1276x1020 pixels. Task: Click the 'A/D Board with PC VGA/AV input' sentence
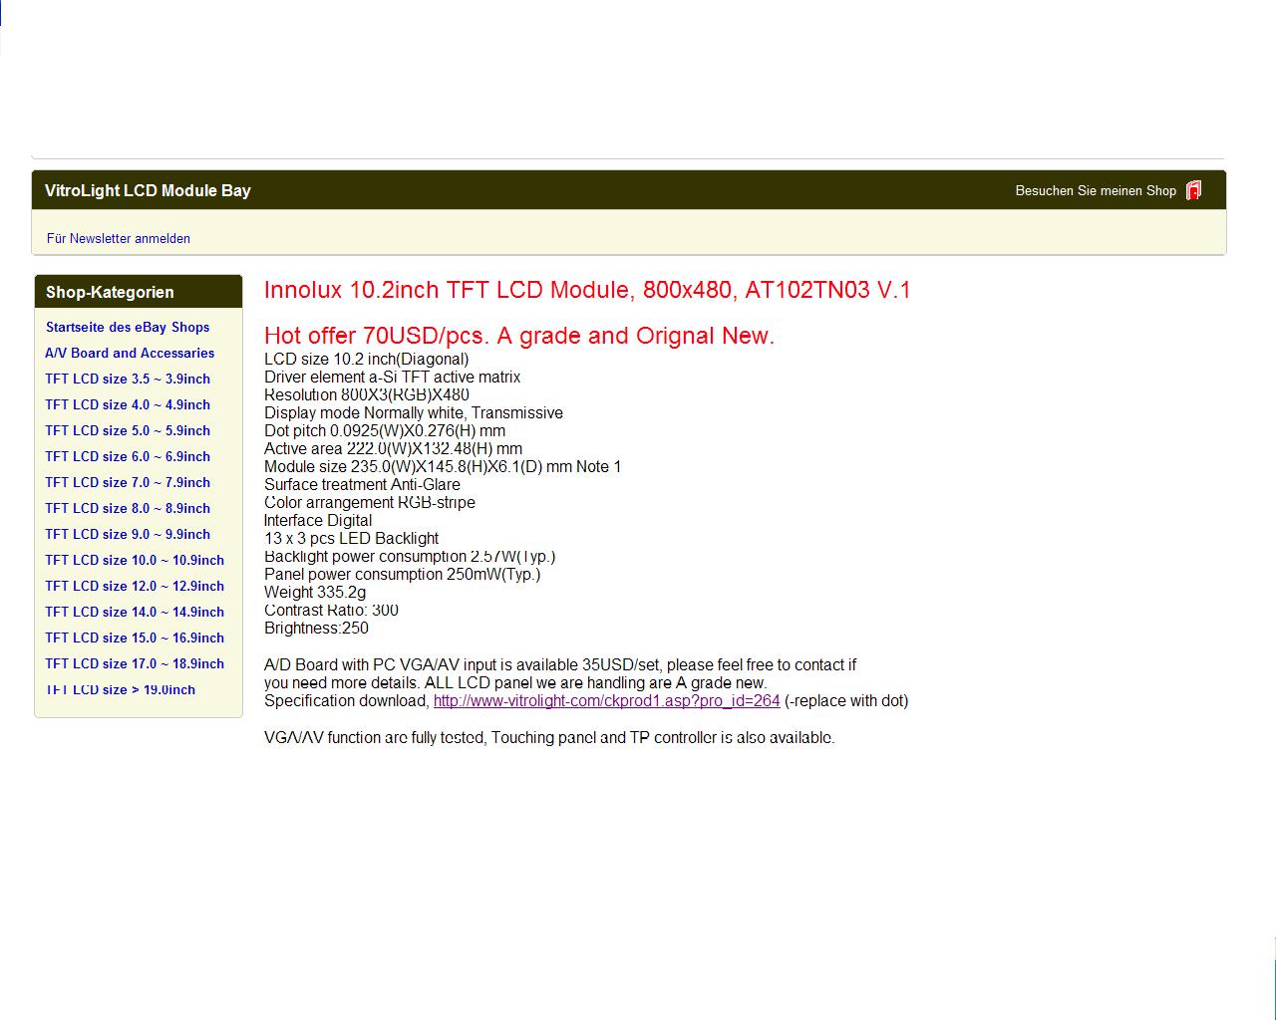(560, 664)
